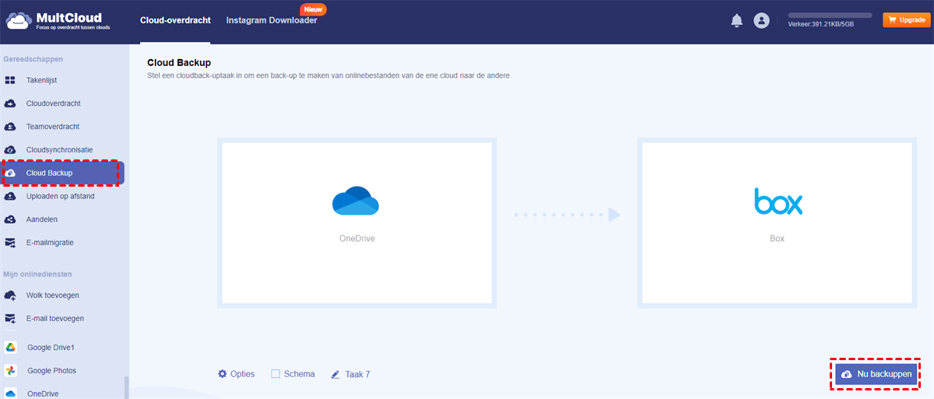The image size is (934, 399).
Task: Click the Cloud Backup sidebar icon
Action: pos(10,173)
